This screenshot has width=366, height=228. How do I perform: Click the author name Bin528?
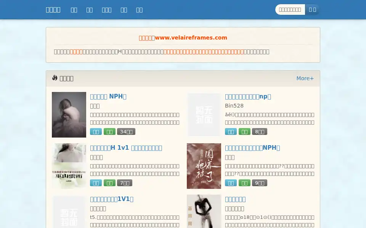[x=234, y=106]
